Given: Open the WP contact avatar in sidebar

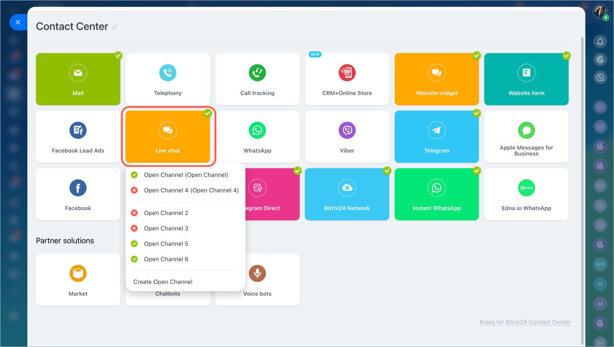Looking at the screenshot, I should (x=600, y=264).
